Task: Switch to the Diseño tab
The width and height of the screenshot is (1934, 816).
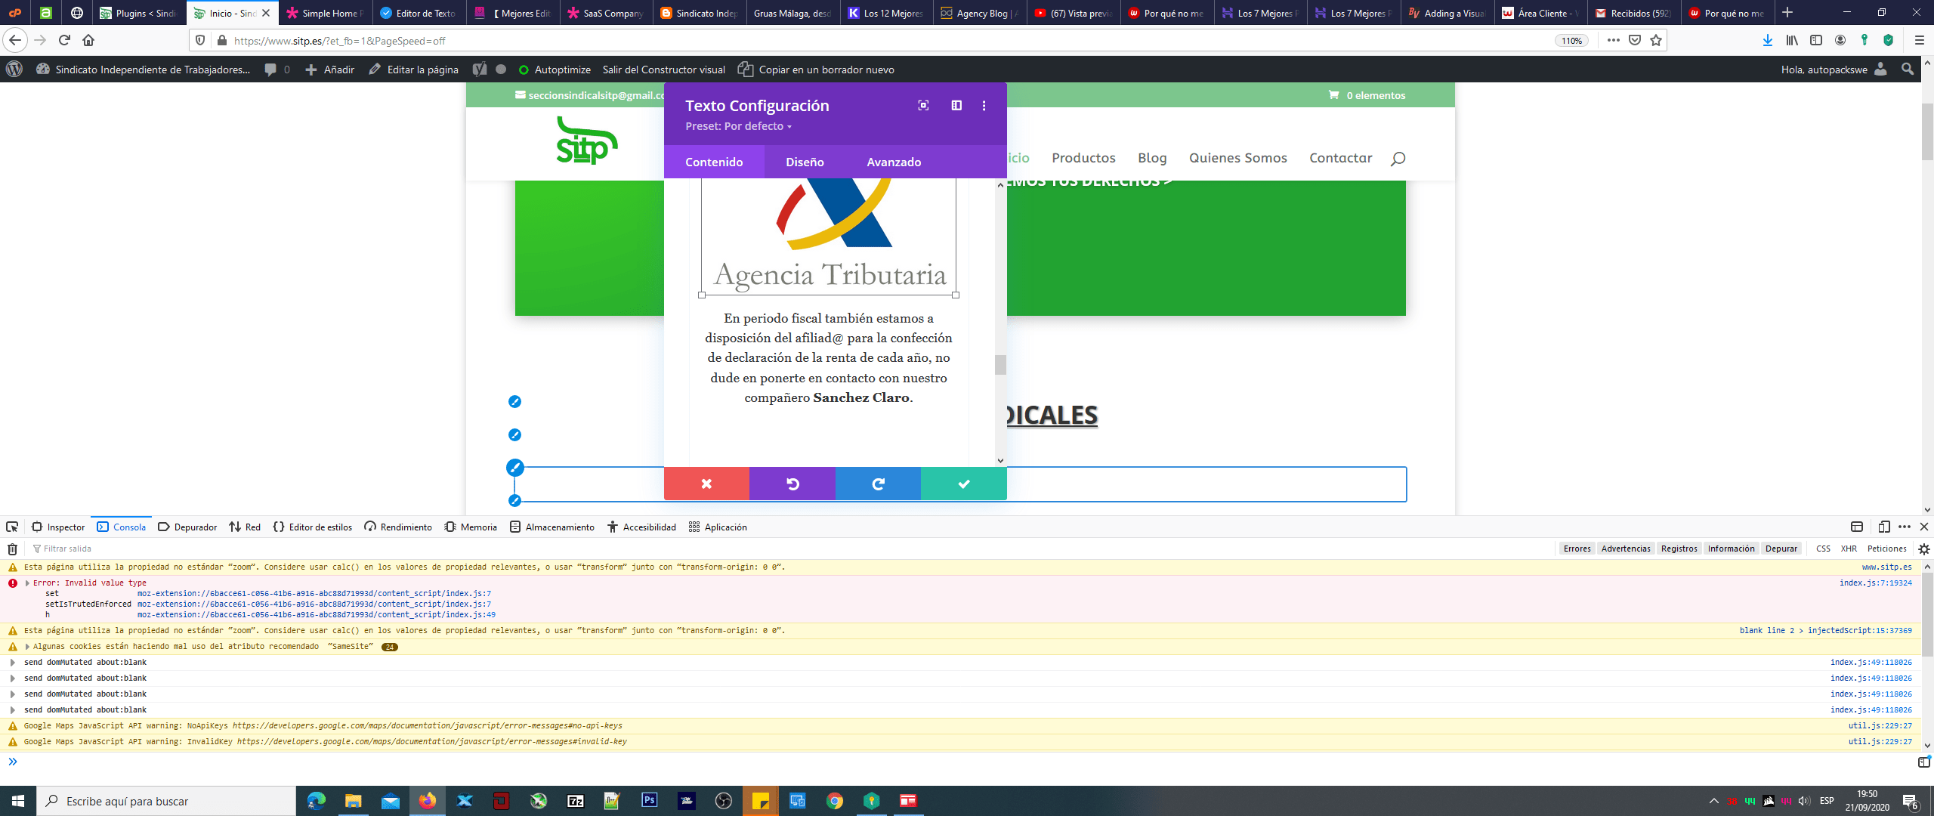Action: click(x=805, y=162)
